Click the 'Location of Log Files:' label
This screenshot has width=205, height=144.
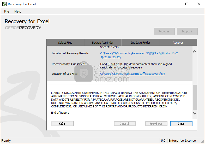pyautogui.click(x=65, y=74)
